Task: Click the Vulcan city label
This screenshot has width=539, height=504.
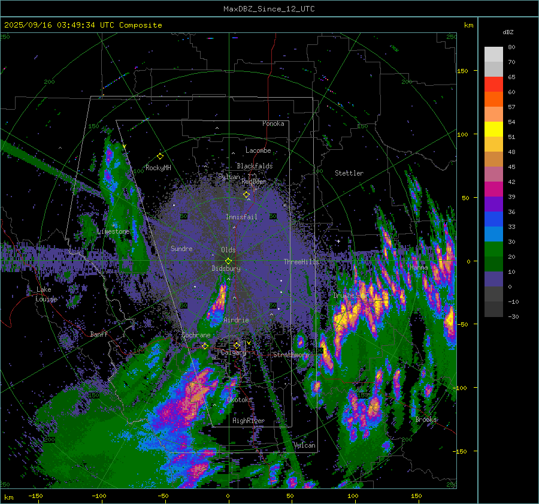Action: click(305, 445)
